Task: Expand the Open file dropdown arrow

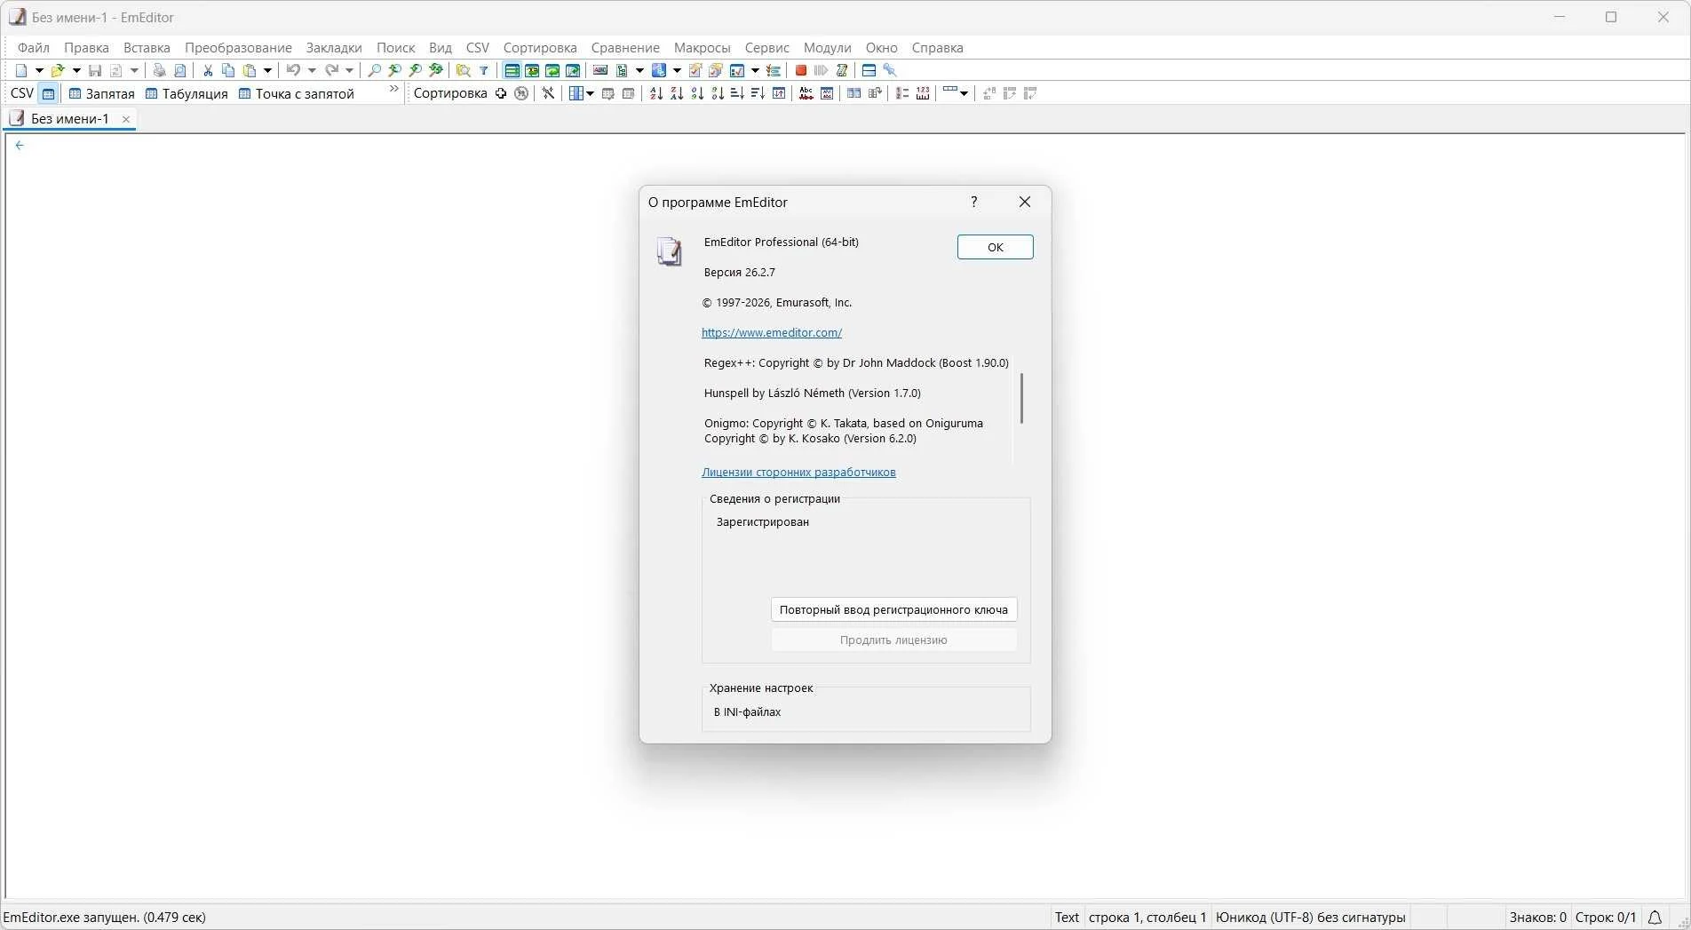Action: (76, 70)
